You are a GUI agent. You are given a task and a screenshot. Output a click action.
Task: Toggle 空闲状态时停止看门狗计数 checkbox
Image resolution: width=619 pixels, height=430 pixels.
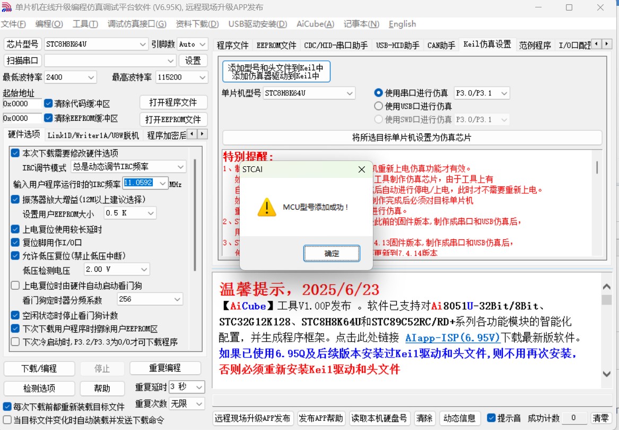15,315
